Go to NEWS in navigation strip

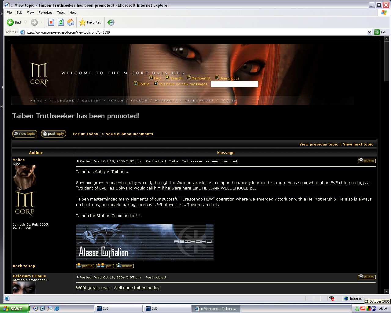[x=36, y=101]
